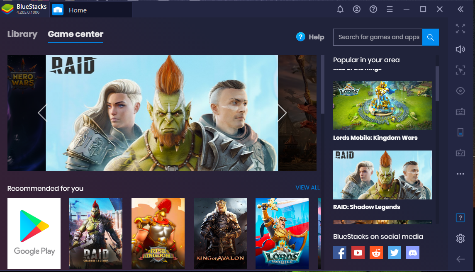
Task: Click the main content scrollbar
Action: click(x=323, y=84)
